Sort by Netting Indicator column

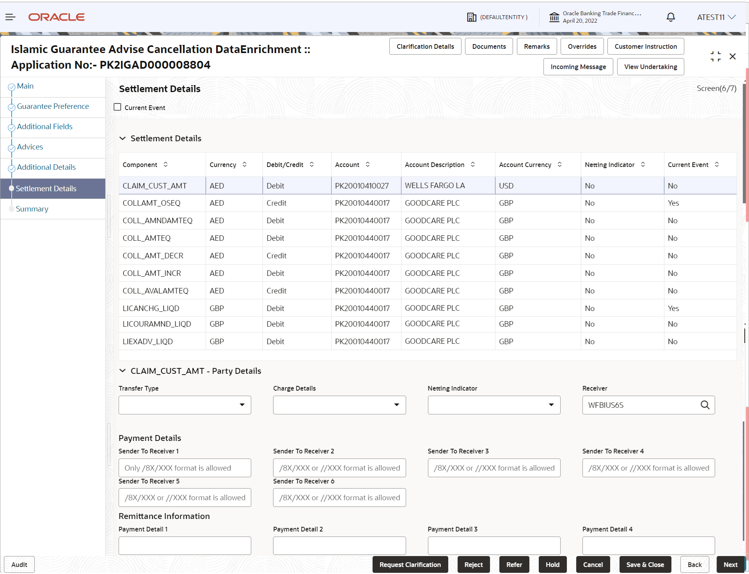click(x=643, y=165)
